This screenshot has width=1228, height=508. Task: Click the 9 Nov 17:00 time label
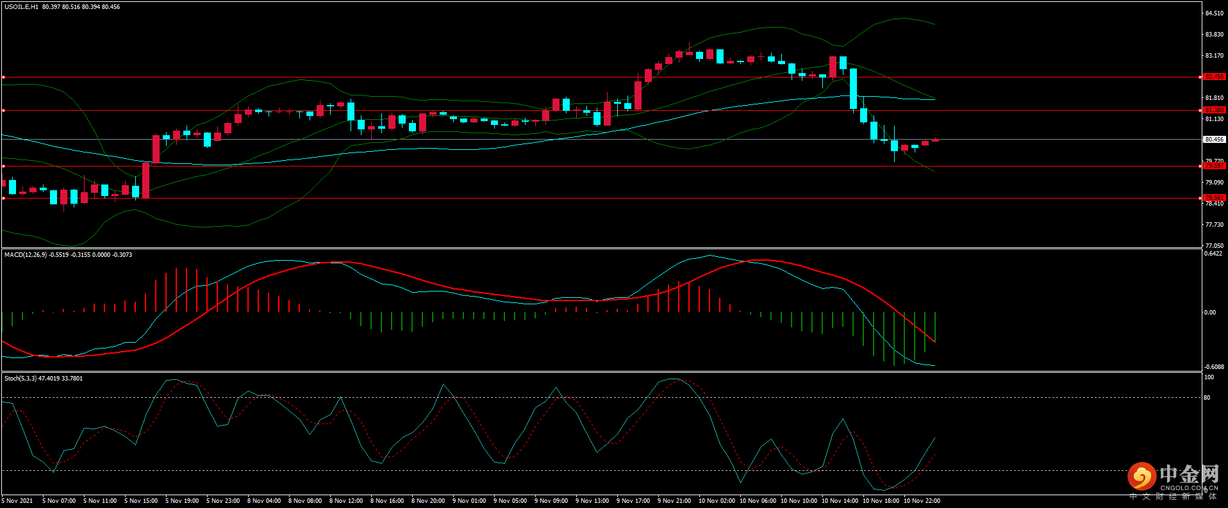coord(633,501)
